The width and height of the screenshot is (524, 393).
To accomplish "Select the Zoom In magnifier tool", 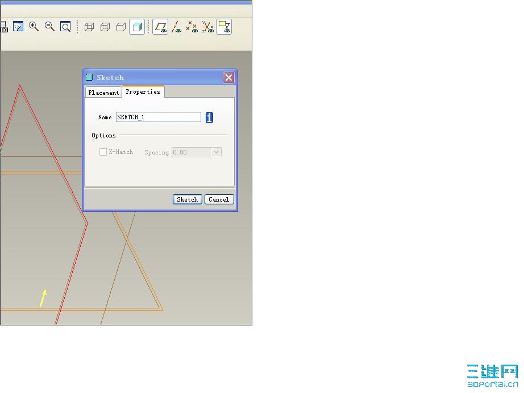I will (34, 26).
